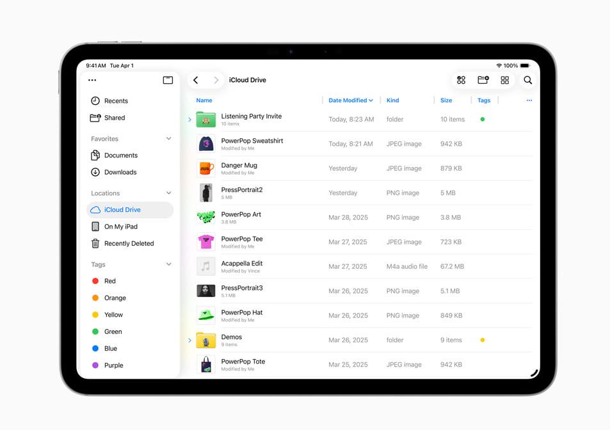Tap the Wi-Fi icon in status bar

[x=499, y=66]
